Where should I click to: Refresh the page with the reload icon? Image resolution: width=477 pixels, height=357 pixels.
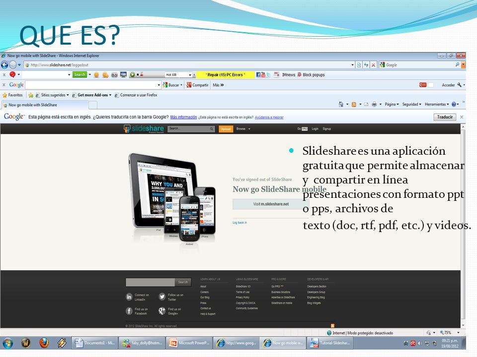tap(366, 65)
